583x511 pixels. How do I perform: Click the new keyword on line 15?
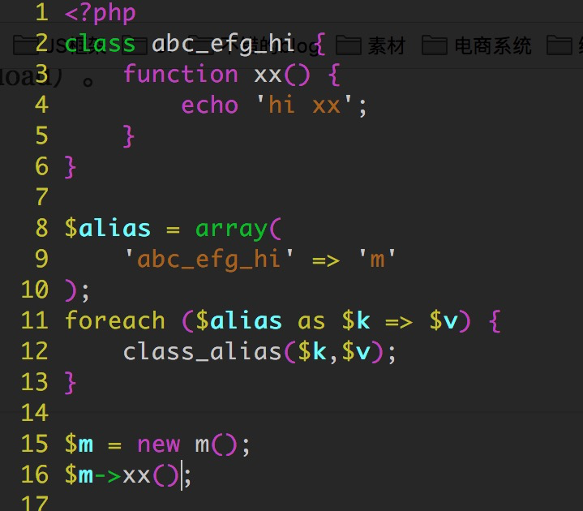[x=158, y=444]
